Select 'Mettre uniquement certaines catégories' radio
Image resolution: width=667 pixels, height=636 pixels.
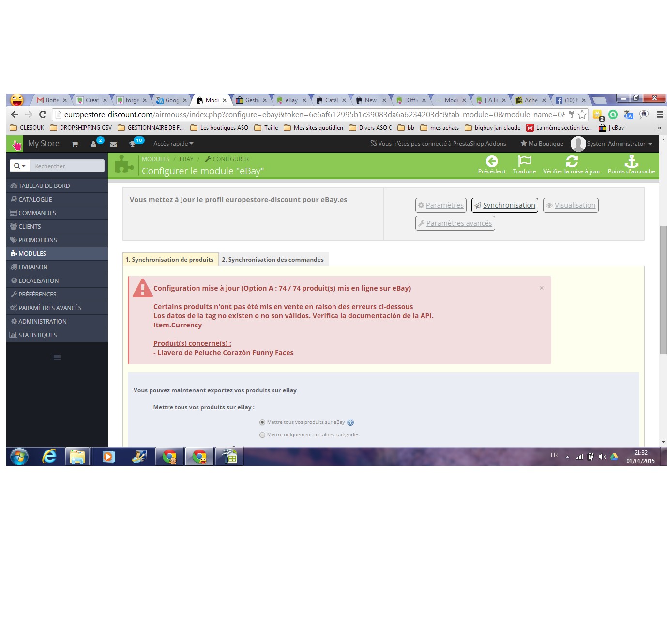[262, 435]
